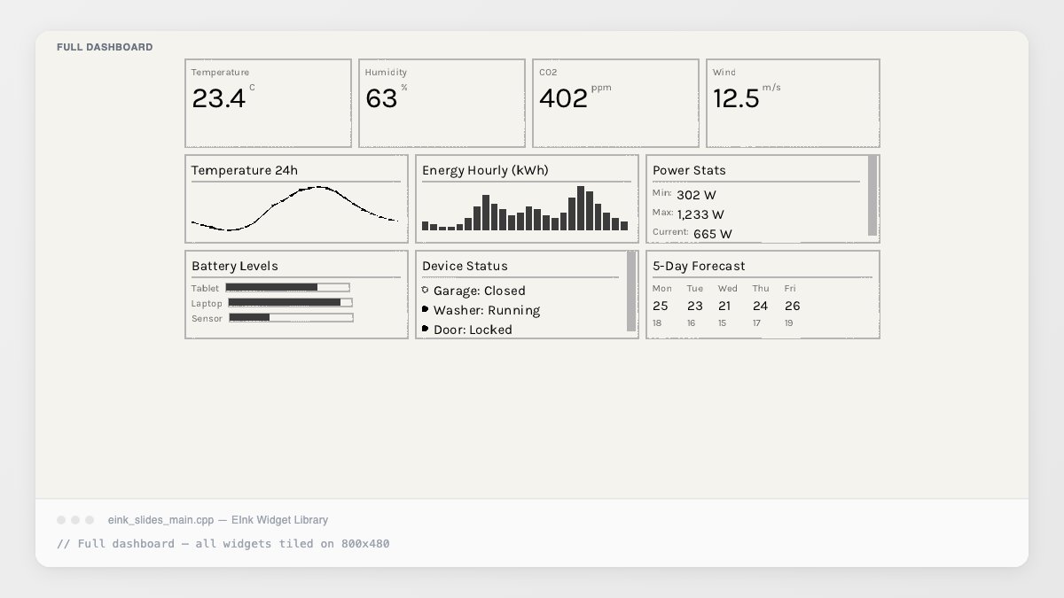
Task: Click the Wind card label
Action: (724, 73)
